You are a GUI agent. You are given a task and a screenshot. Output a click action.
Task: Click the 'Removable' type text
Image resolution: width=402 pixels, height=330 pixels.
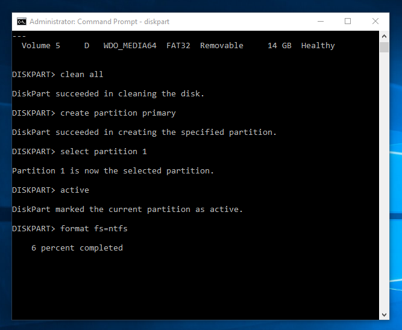point(222,46)
